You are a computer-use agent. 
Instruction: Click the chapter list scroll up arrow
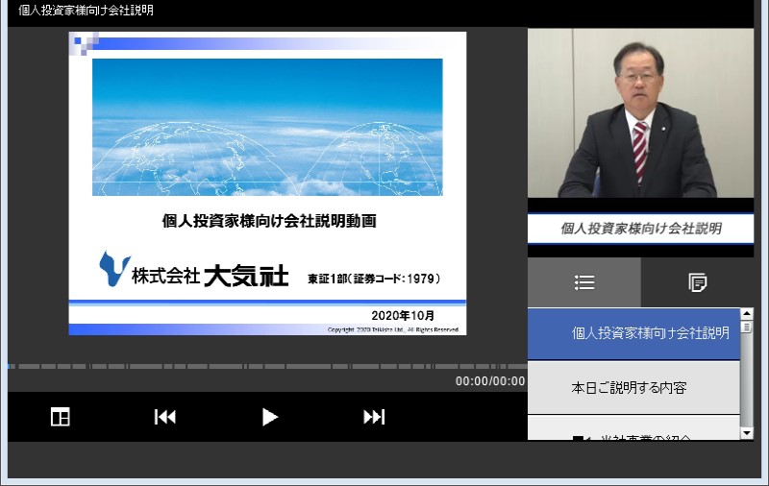point(747,313)
